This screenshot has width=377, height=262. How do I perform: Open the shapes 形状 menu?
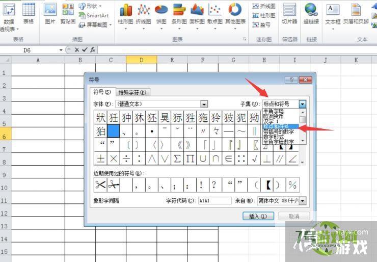tap(90, 6)
